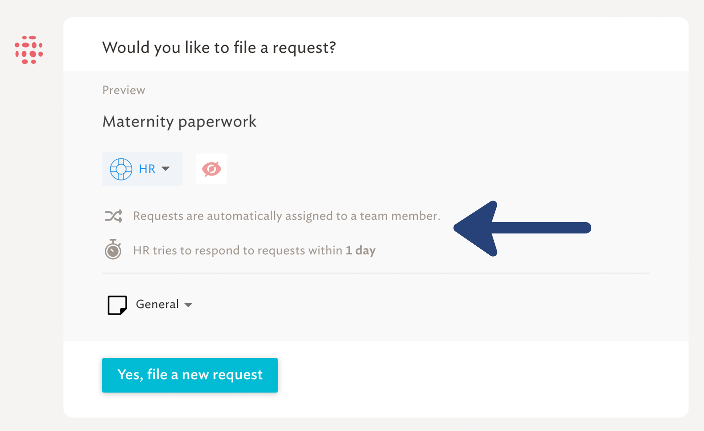Click the General dropdown caret

point(188,305)
